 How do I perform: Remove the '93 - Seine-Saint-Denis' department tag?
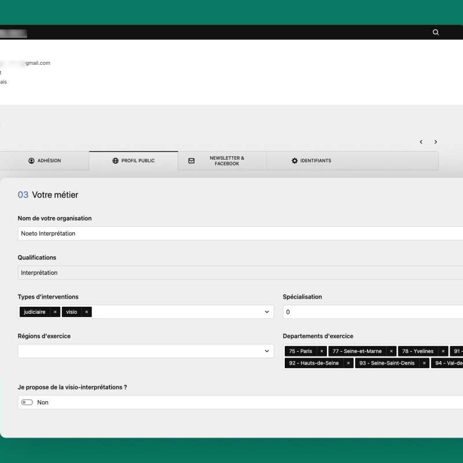click(x=425, y=363)
